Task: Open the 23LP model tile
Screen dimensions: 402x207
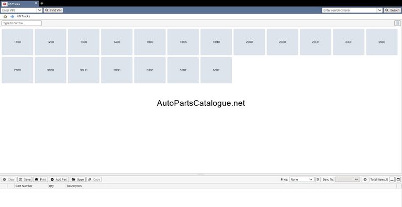Action: tap(349, 42)
